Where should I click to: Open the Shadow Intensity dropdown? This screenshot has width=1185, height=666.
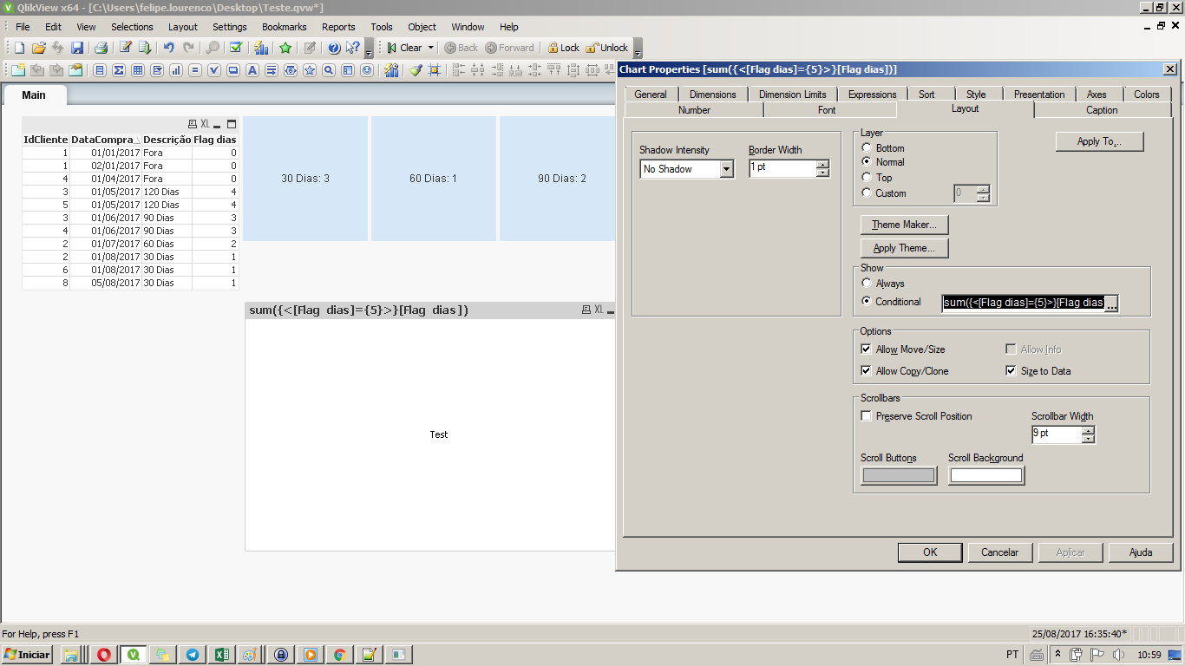[x=727, y=169]
